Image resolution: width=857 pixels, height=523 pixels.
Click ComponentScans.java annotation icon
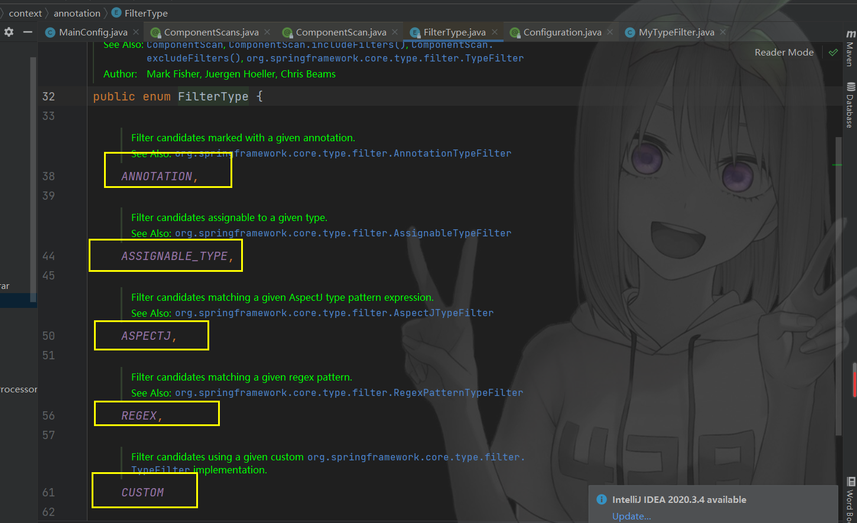pos(155,33)
